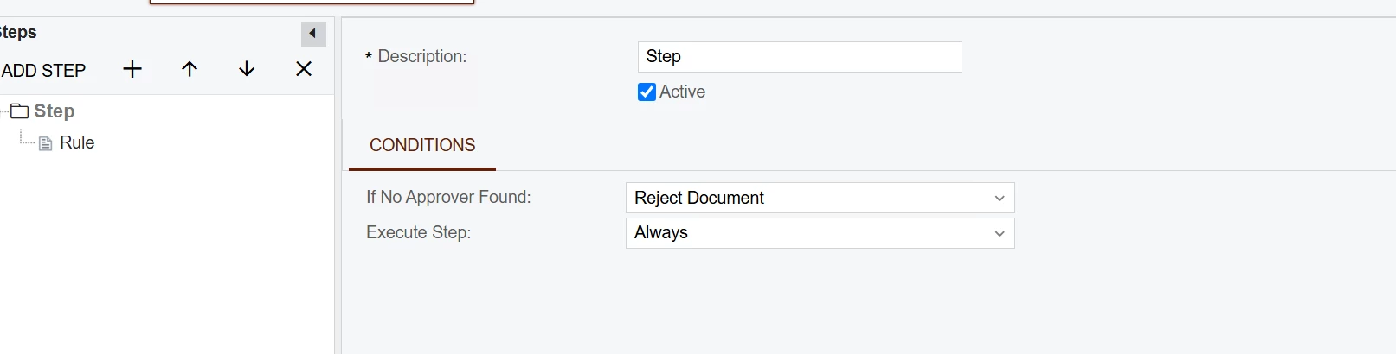This screenshot has height=354, width=1396.
Task: Click the Execute Step field label
Action: (x=418, y=232)
